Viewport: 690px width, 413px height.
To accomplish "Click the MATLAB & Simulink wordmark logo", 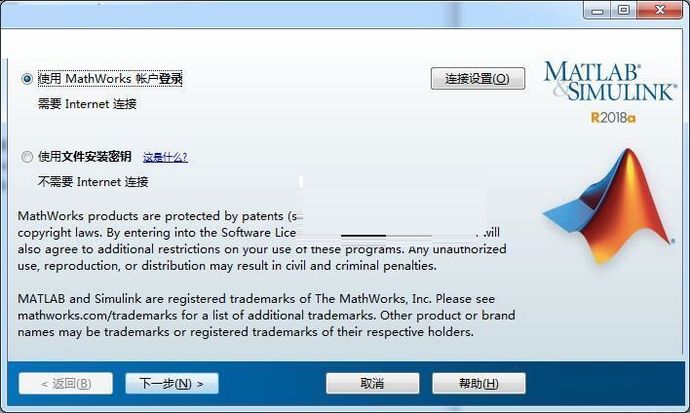I will click(610, 82).
